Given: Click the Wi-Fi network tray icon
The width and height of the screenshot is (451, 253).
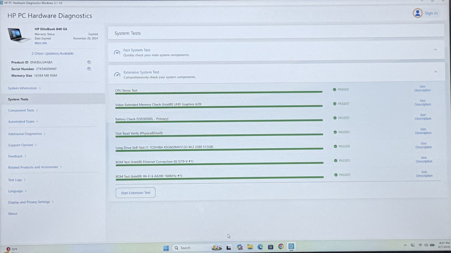Looking at the screenshot, I should (x=420, y=245).
